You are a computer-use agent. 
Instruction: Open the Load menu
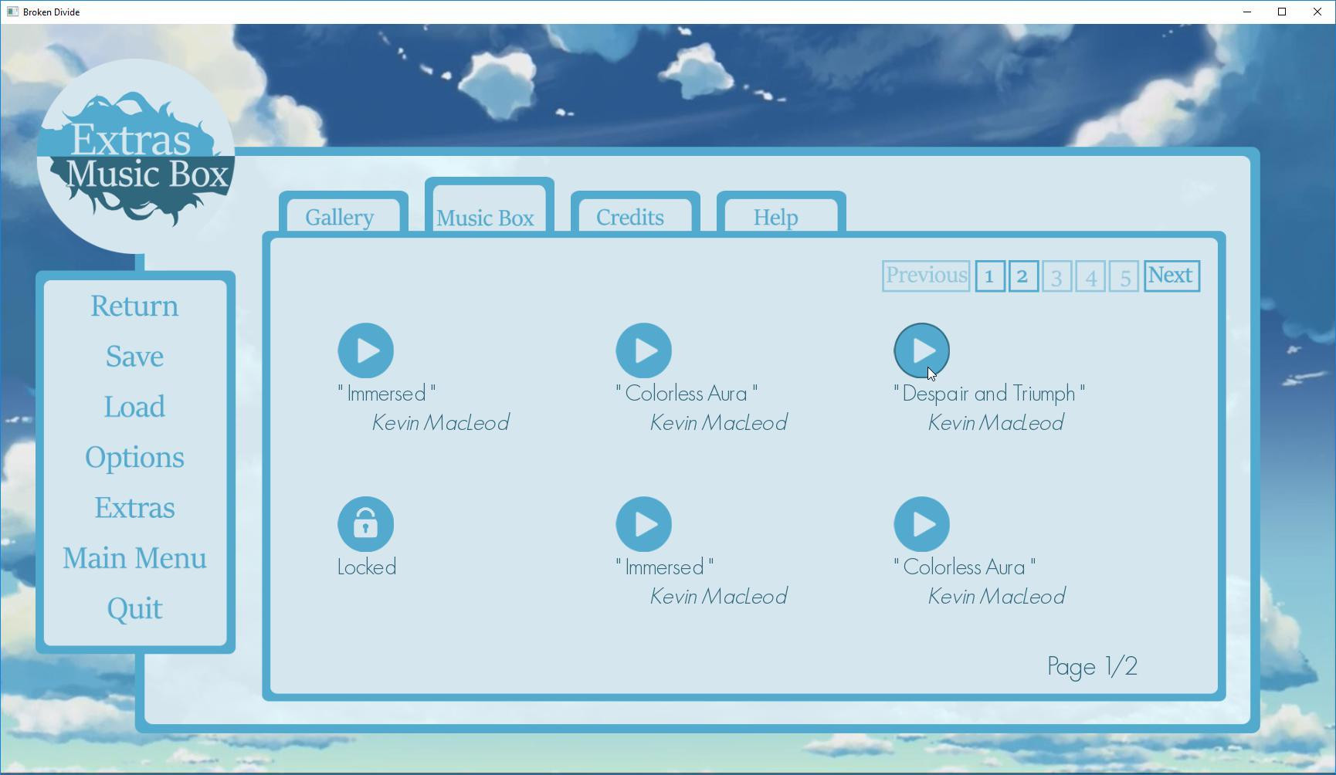point(134,407)
